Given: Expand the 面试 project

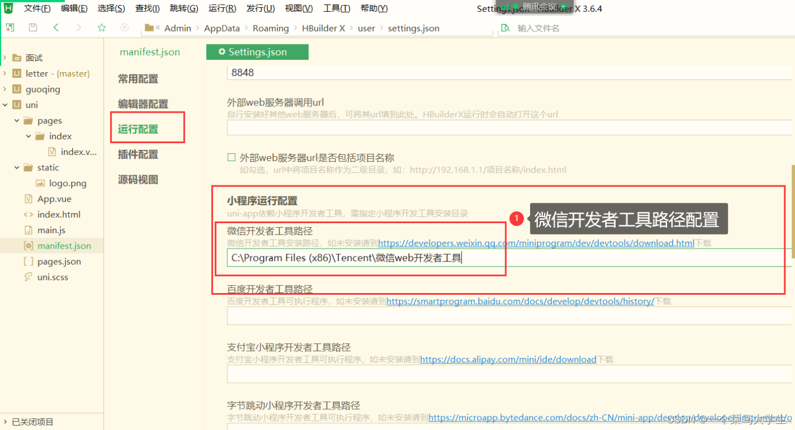Looking at the screenshot, I should click(5, 57).
